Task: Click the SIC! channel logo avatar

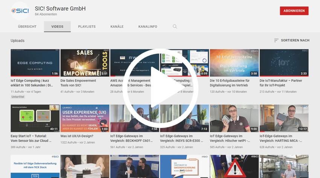Action: tap(20, 11)
